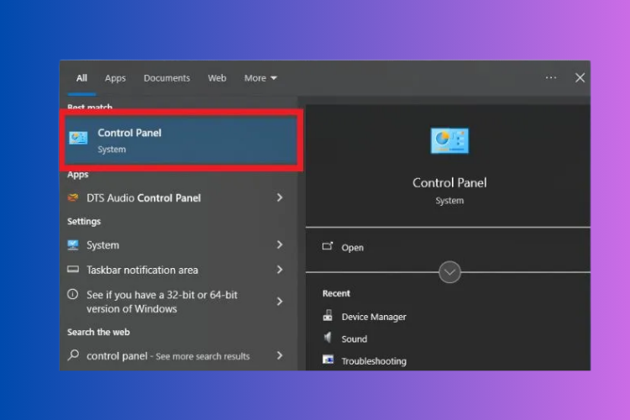
Task: Expand the 32-bit or 64-bit result chevron
Action: pyautogui.click(x=280, y=302)
